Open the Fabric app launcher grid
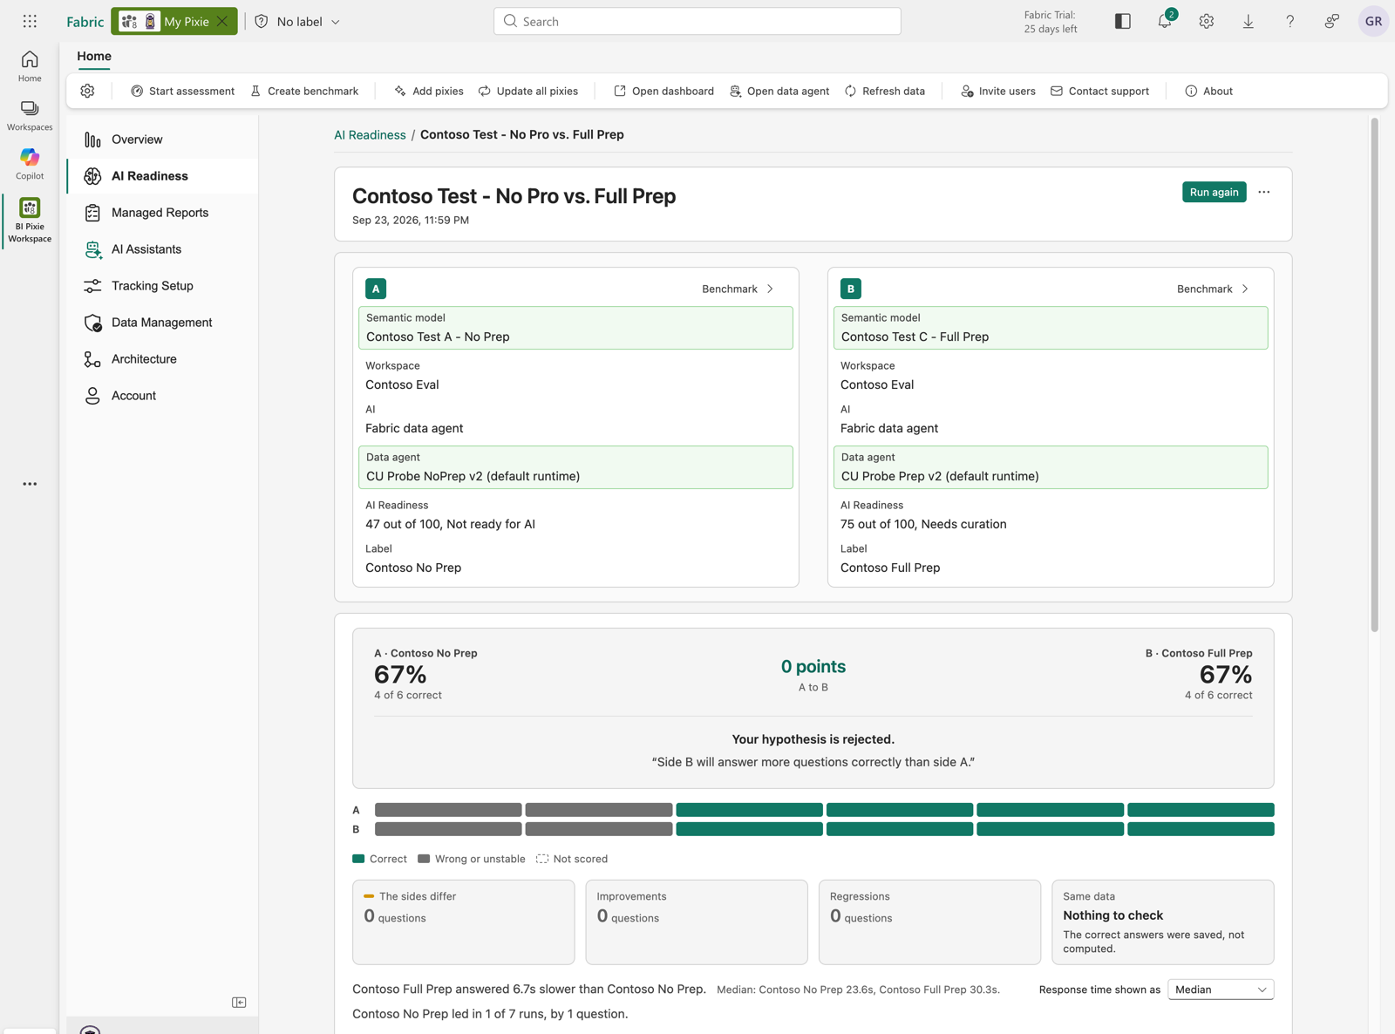Image resolution: width=1395 pixels, height=1034 pixels. point(30,21)
